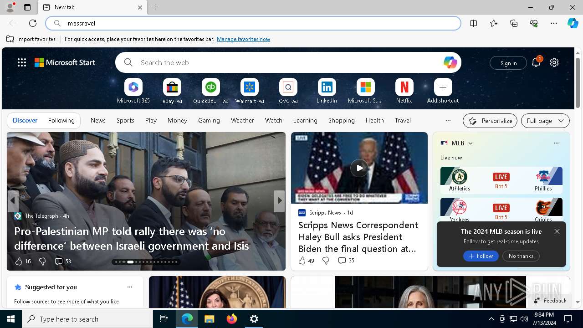Open the QuickBooks shortcut tile
The image size is (583, 328).
click(x=210, y=91)
